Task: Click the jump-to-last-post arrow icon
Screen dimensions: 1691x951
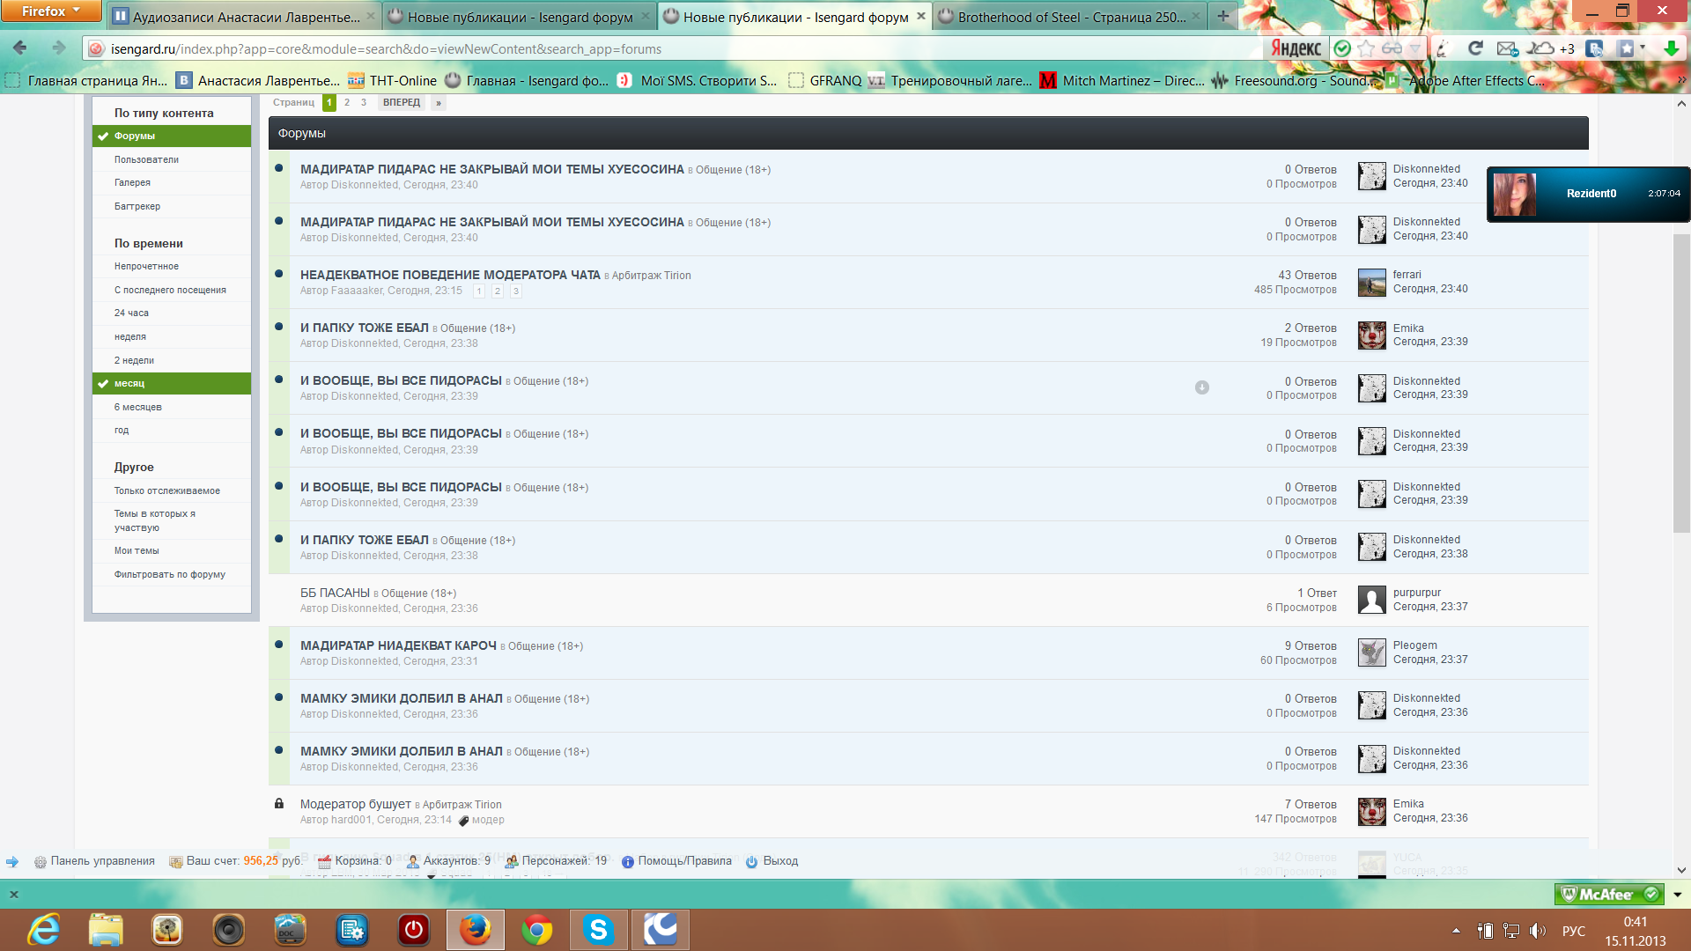Action: coord(1201,387)
